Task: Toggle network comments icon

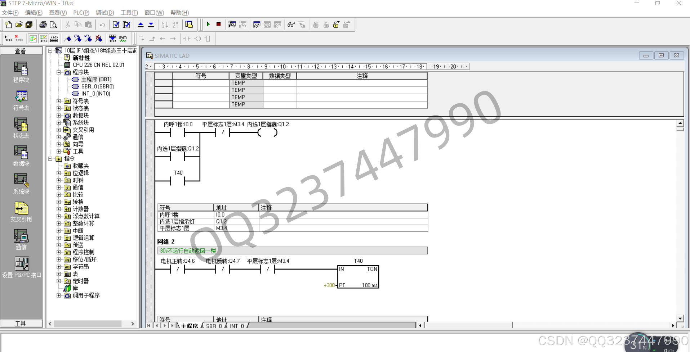Action: click(x=44, y=38)
